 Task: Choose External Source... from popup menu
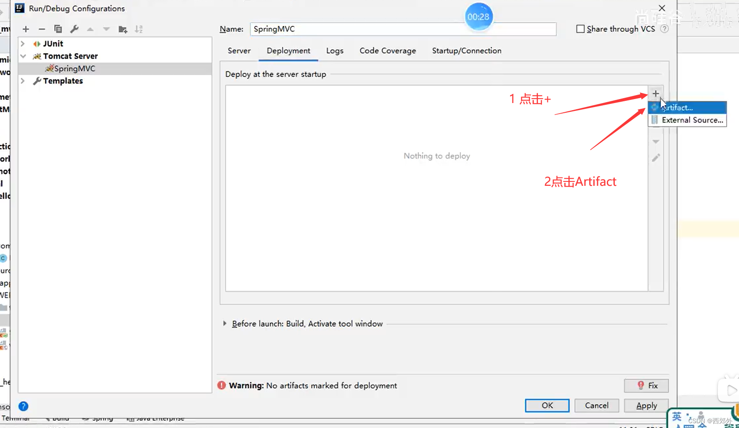pos(687,120)
